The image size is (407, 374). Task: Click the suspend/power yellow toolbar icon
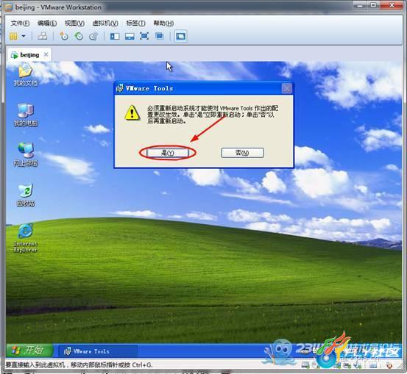[13, 36]
